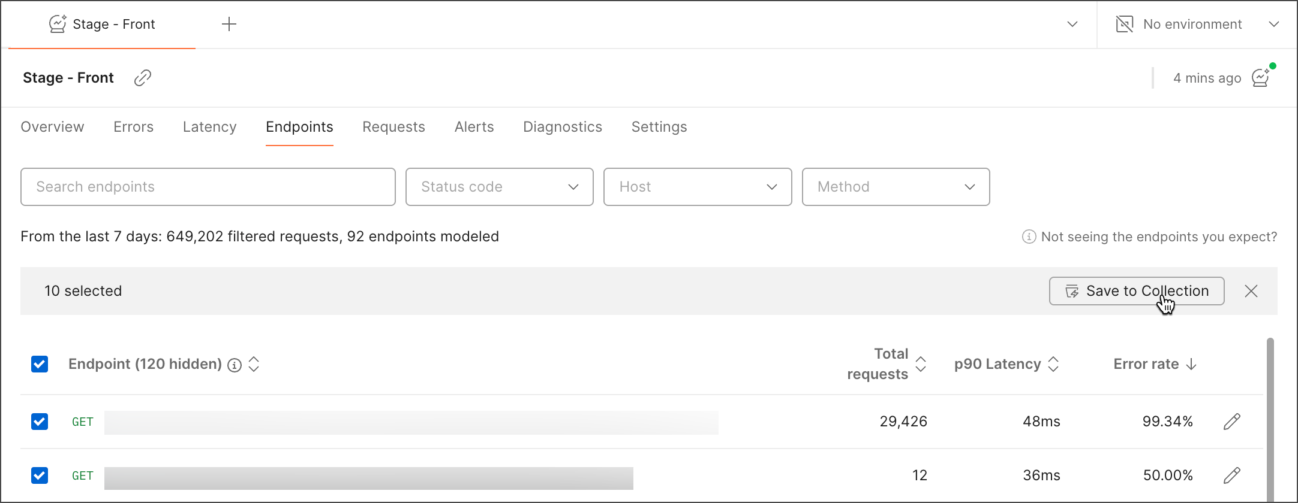
Task: Click the 99.34% error rate value
Action: click(1167, 422)
